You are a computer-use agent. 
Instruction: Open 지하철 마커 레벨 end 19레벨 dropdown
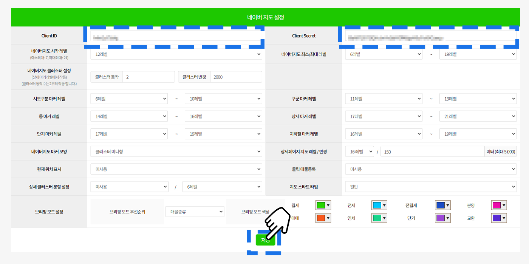[478, 134]
